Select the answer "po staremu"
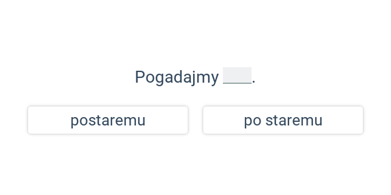This screenshot has width=391, height=195. click(x=283, y=120)
